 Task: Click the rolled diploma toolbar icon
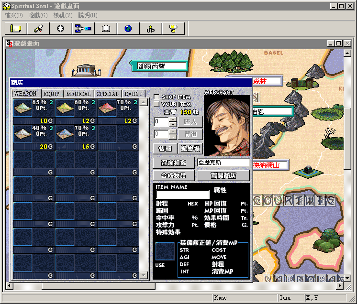pyautogui.click(x=38, y=29)
